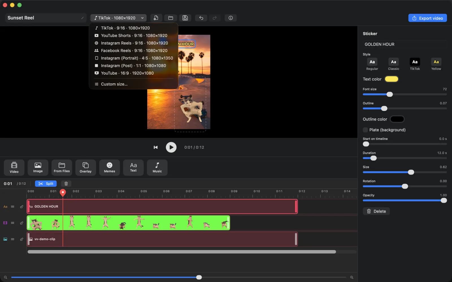Open the yellow Text color swatch
This screenshot has height=282, width=452.
tap(392, 79)
